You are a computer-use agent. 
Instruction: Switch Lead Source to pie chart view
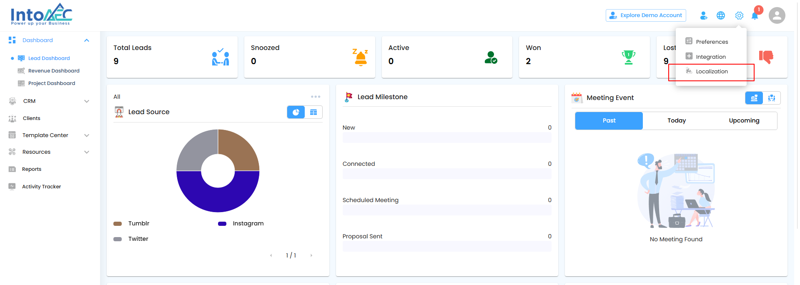[296, 112]
